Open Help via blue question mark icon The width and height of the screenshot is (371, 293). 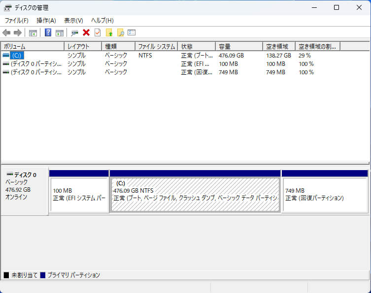(48, 33)
